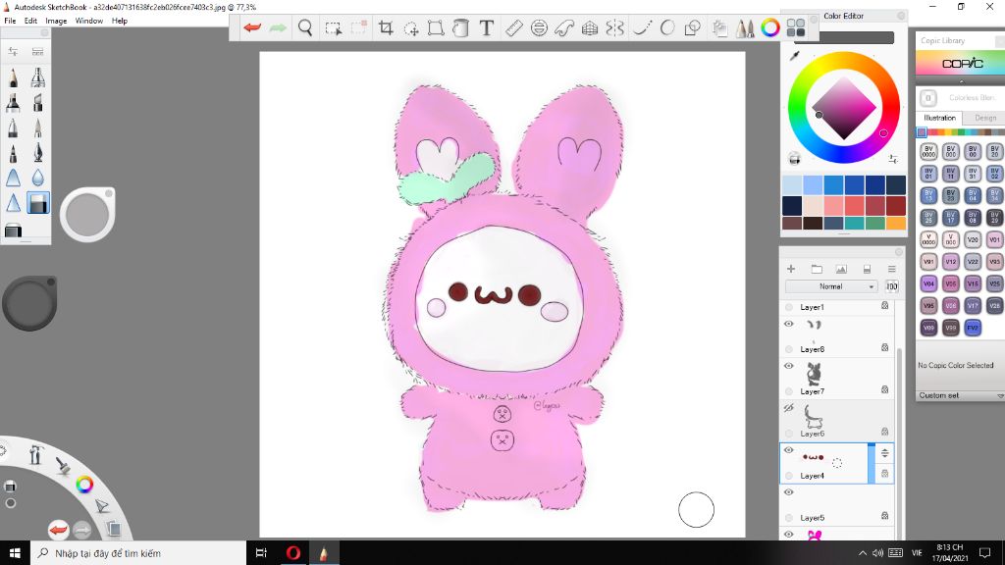This screenshot has width=1005, height=565.
Task: Pick the Marker brush in palette
Action: pos(13,102)
